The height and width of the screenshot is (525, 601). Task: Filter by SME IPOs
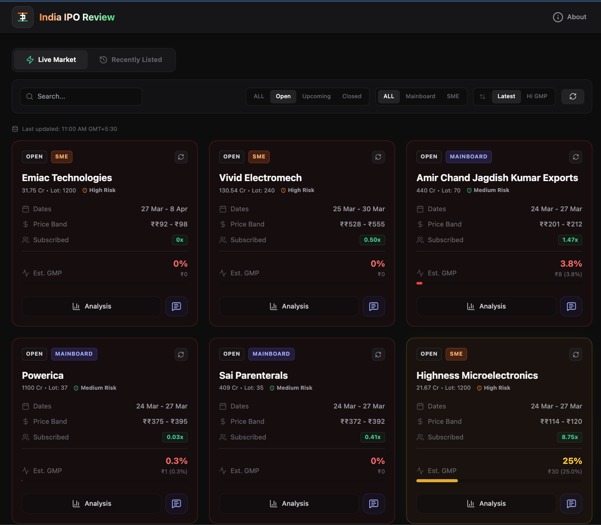[453, 96]
